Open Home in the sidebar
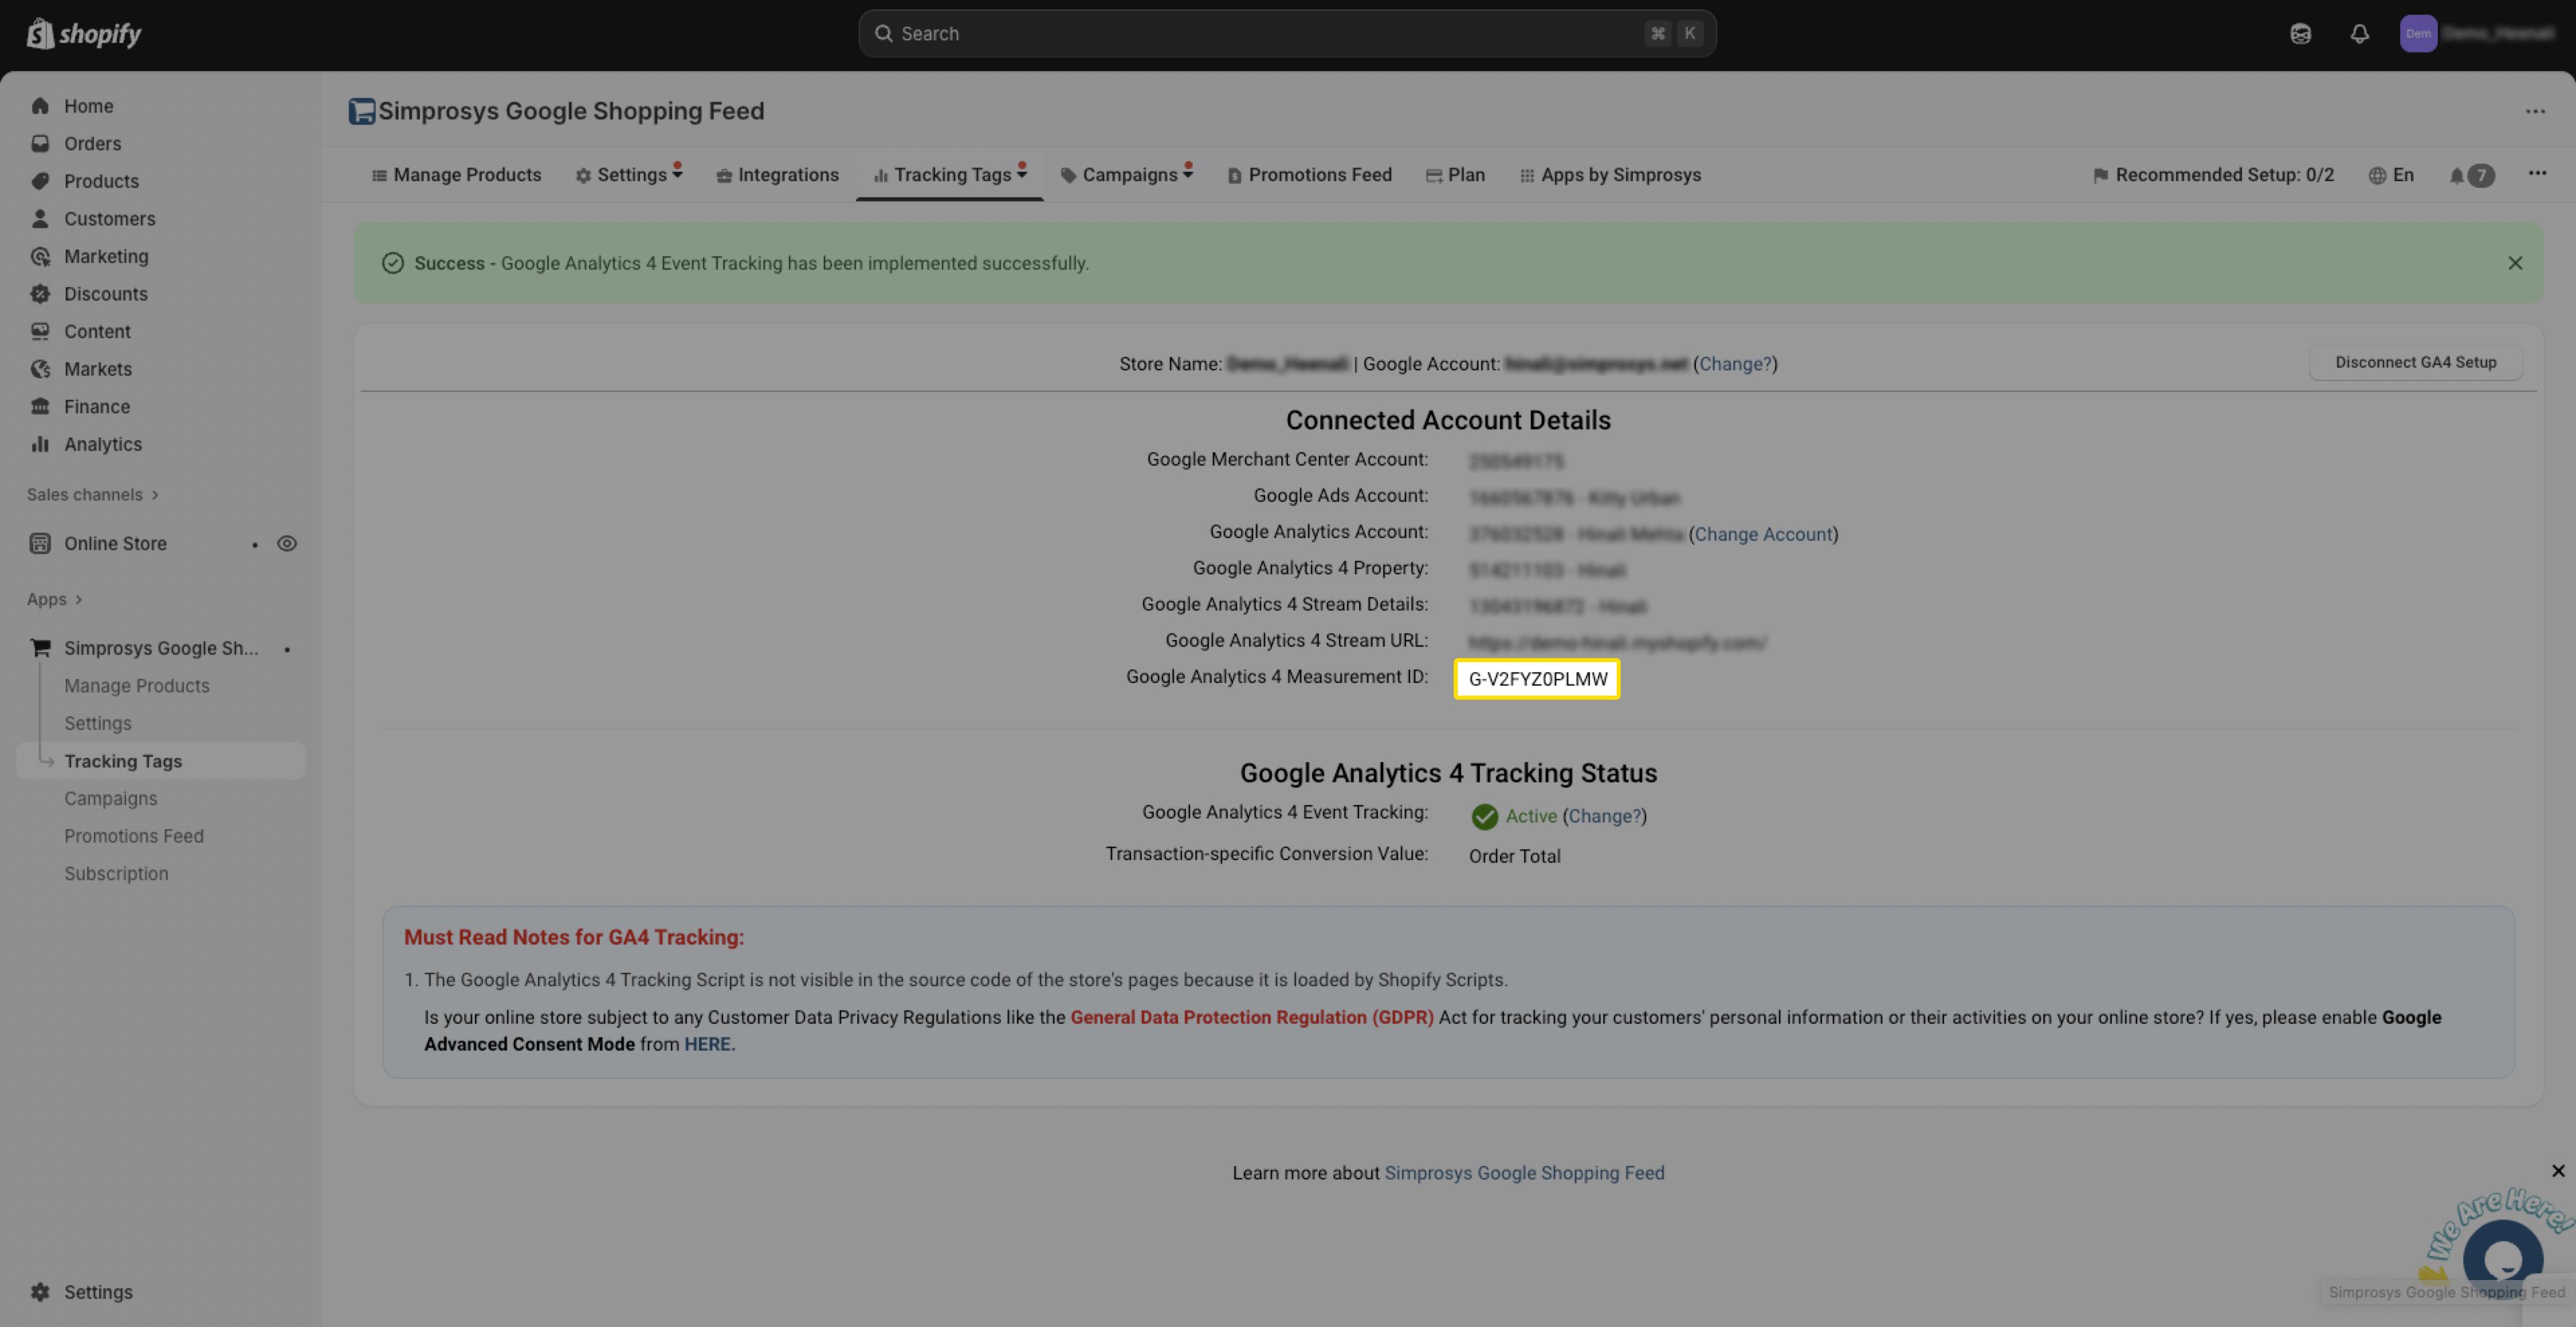The width and height of the screenshot is (2576, 1327). coord(88,106)
